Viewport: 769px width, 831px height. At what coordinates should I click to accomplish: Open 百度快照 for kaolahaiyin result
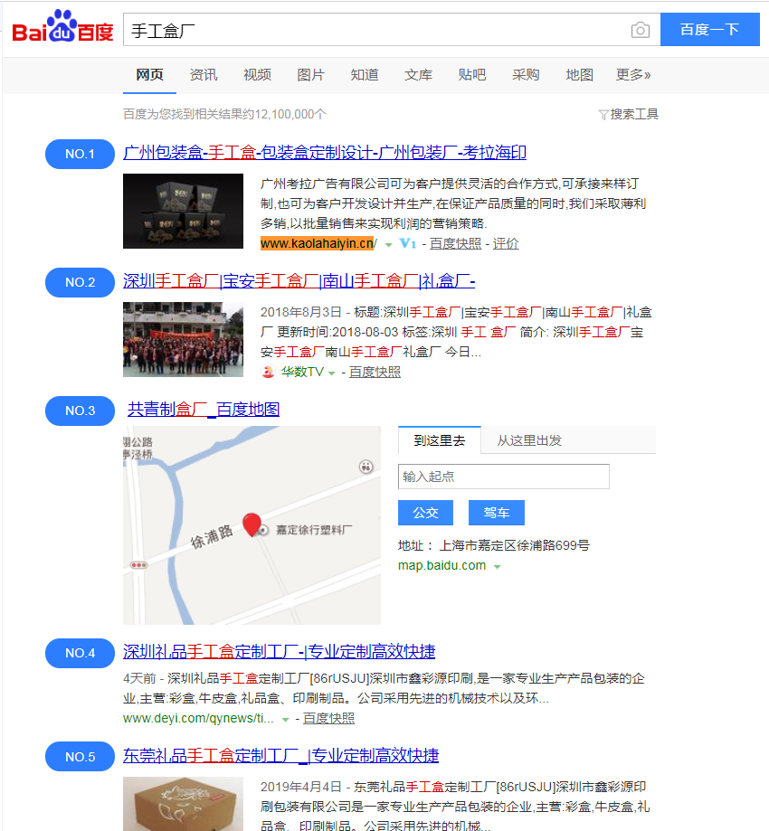click(455, 243)
